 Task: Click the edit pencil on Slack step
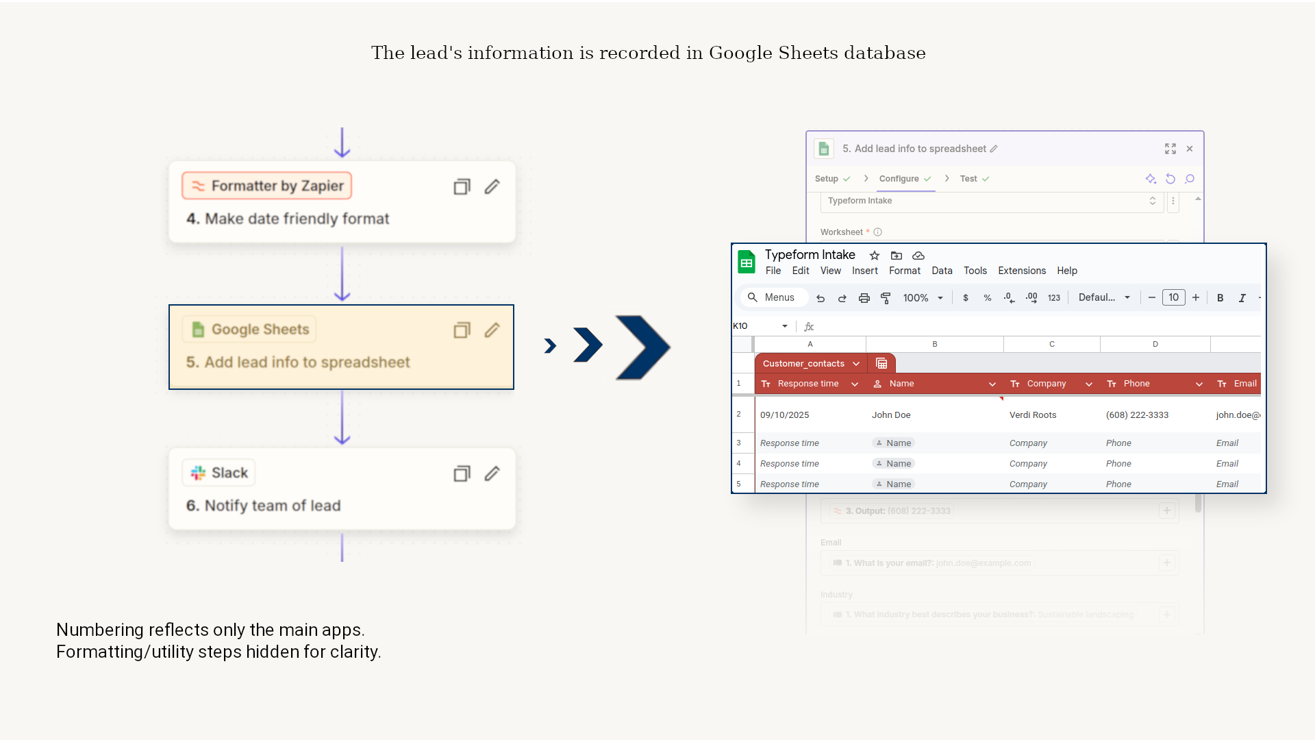492,473
